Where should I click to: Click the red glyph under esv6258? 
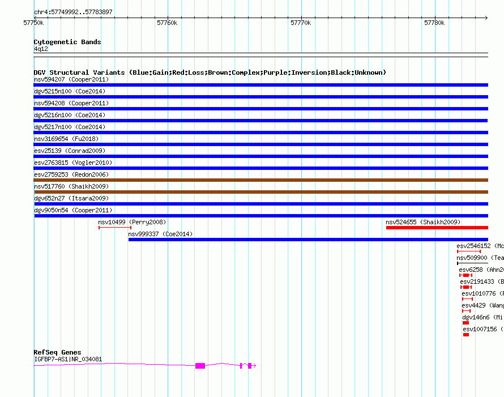click(x=465, y=275)
